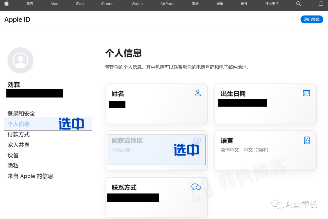
Task: Click the shopping bag icon
Action: 321,4
